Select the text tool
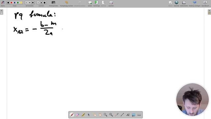 pyautogui.click(x=128, y=115)
